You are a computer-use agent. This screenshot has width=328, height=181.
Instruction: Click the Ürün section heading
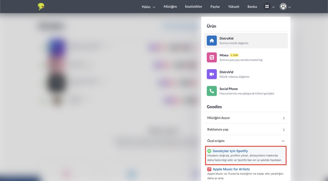[211, 26]
